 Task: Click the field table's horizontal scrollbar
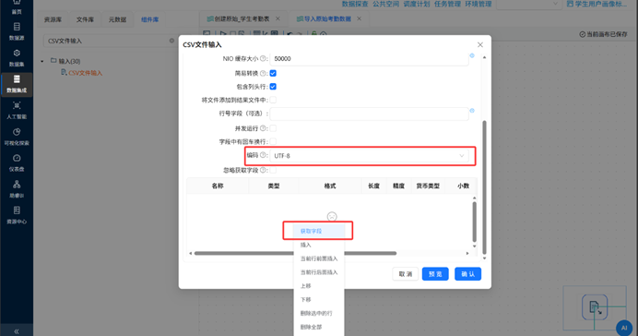[x=295, y=253]
